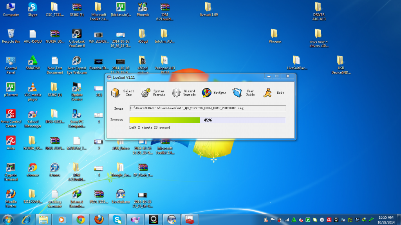Image resolution: width=401 pixels, height=225 pixels.
Task: Click the 45% progress bar
Action: click(x=208, y=120)
